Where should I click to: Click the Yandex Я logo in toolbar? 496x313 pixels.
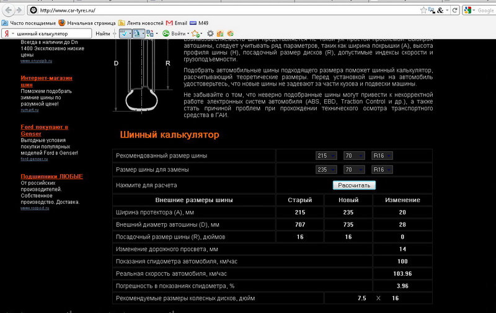[x=6, y=33]
